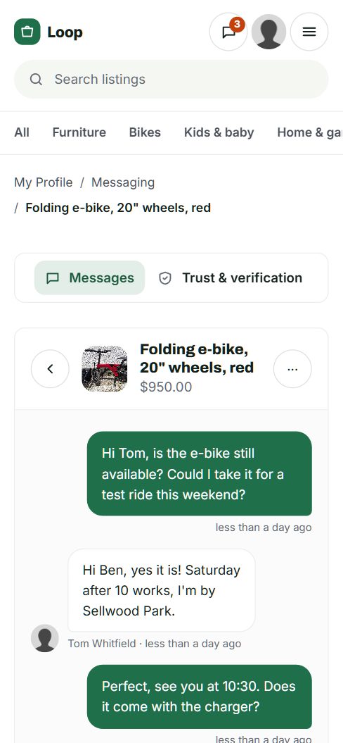Screen dimensions: 343x743
Task: Open the conversation more options button
Action: coord(292,368)
